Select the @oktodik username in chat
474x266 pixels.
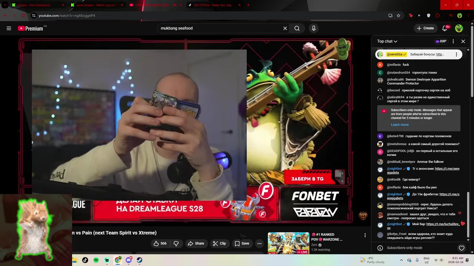pos(394,180)
